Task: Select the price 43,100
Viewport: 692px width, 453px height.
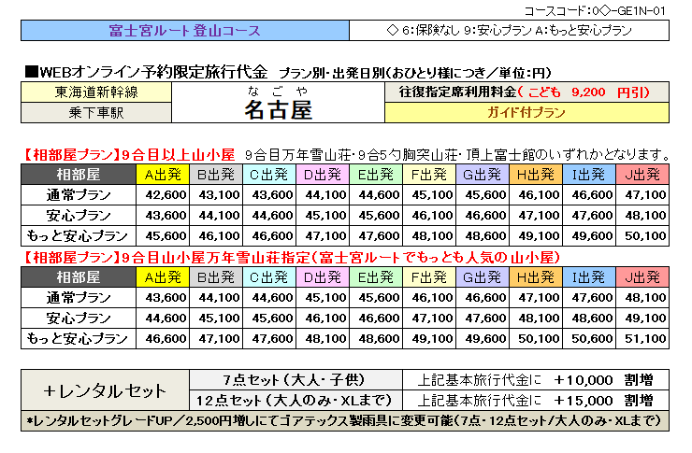Action: (x=220, y=195)
